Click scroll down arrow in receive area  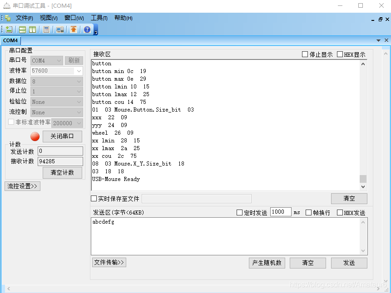click(x=363, y=186)
